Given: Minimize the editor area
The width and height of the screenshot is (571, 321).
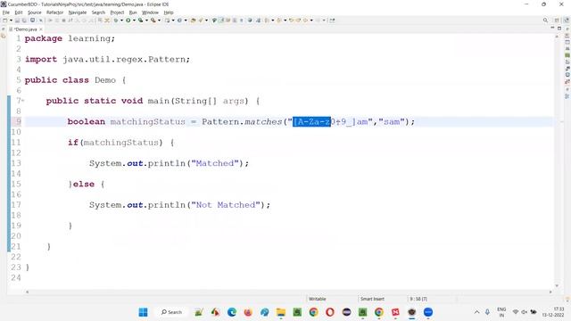Looking at the screenshot, I should pos(552,28).
